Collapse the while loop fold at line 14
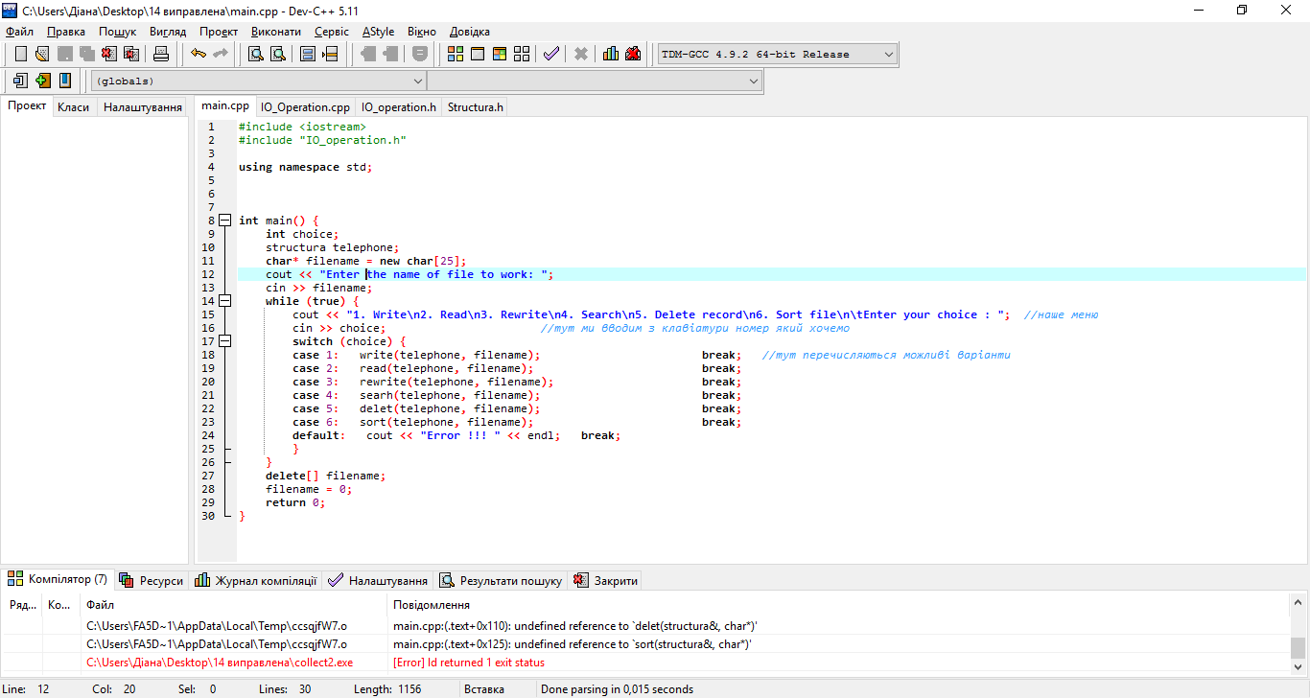Viewport: 1310px width, 698px height. coord(225,301)
